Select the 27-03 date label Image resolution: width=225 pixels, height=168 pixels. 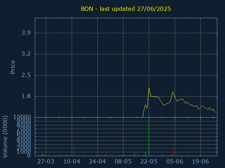(46, 162)
